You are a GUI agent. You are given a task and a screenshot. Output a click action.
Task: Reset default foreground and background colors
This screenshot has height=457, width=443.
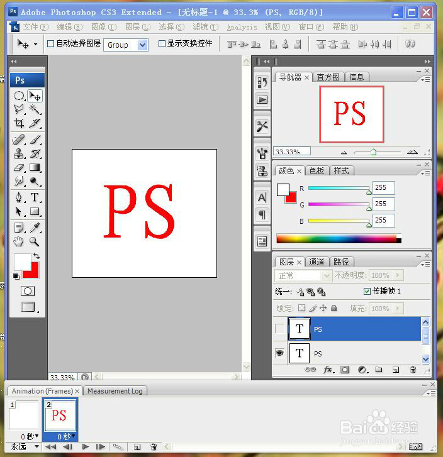16,276
